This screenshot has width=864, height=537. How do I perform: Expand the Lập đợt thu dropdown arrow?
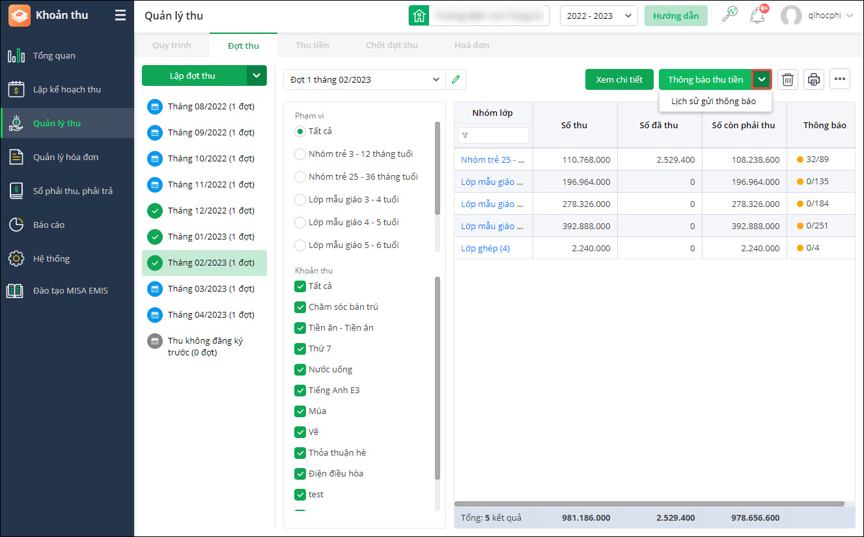point(257,76)
